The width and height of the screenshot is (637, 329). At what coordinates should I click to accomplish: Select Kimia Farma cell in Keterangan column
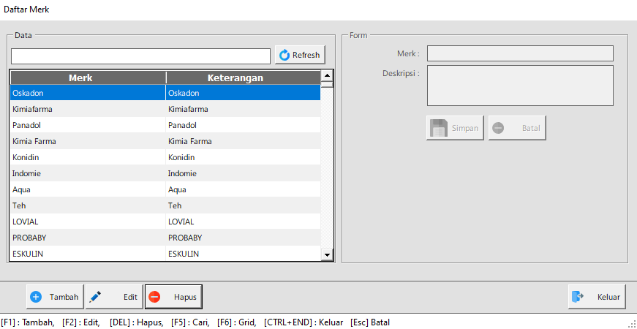(x=244, y=141)
